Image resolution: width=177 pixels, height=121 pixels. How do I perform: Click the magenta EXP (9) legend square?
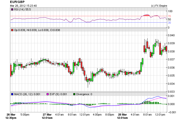coord(49,94)
